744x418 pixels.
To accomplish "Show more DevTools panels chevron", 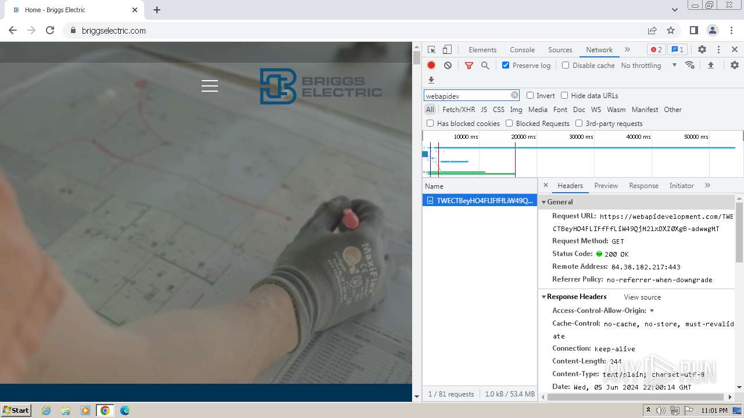I will pyautogui.click(x=627, y=49).
